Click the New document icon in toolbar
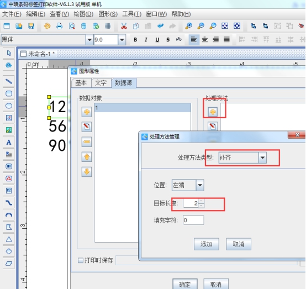 [x=7, y=26]
